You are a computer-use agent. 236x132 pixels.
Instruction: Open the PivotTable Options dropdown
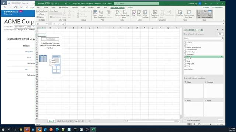click(42, 17)
